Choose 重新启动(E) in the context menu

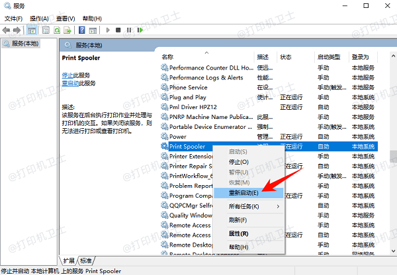coord(243,192)
